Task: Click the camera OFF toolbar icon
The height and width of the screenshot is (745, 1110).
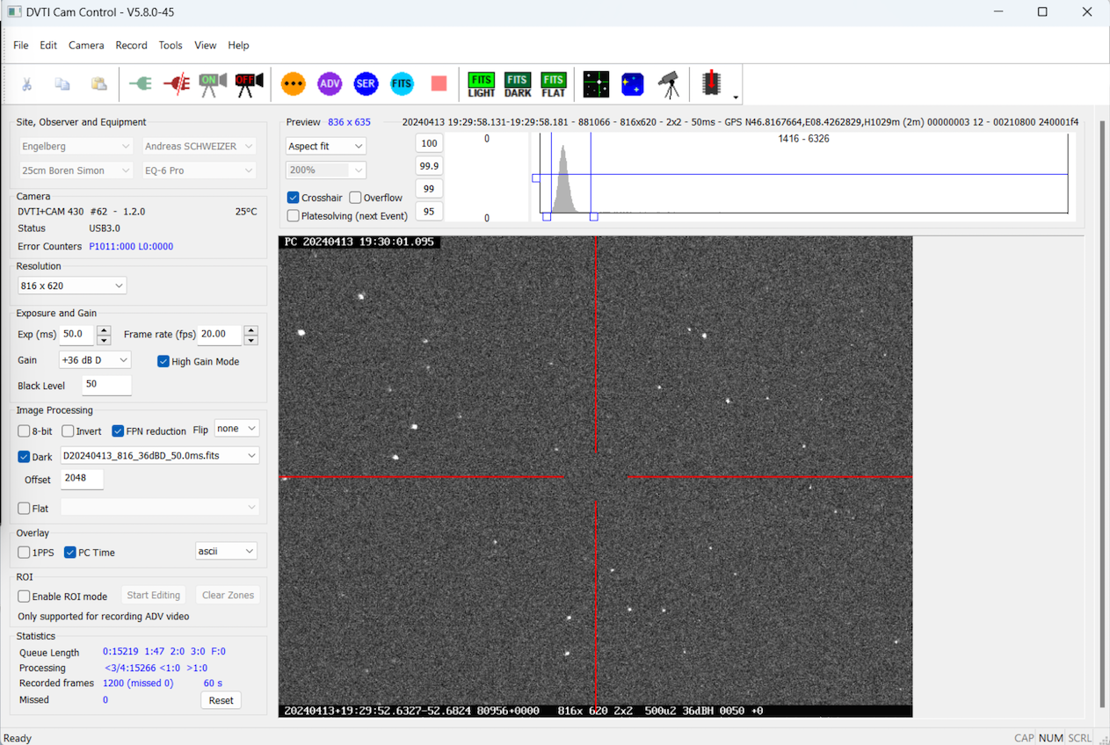Action: (249, 84)
